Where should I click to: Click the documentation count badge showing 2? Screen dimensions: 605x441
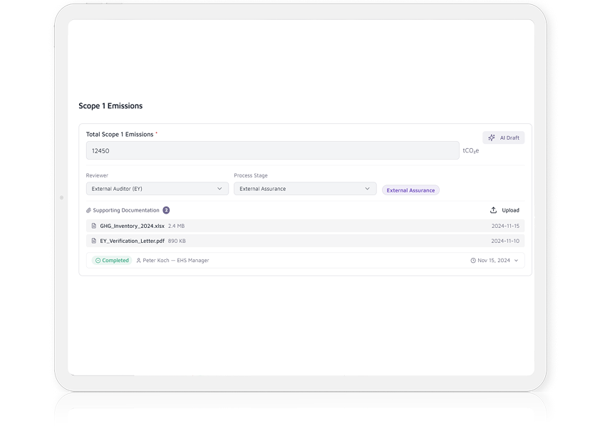(166, 210)
